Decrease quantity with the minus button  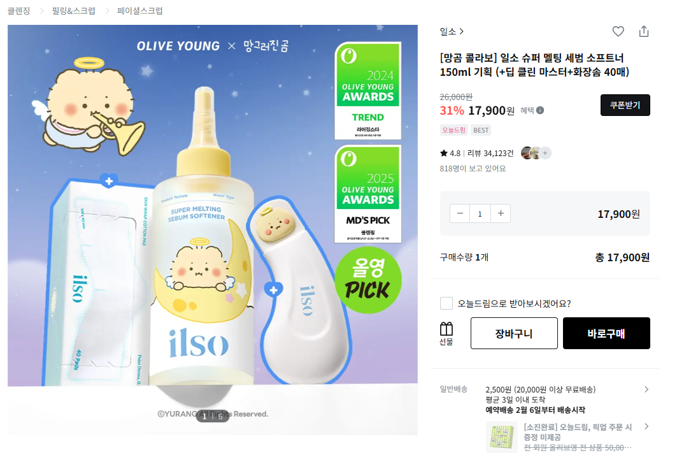460,213
